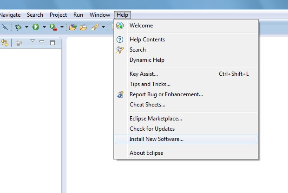Click the Open Task icon in toolbar
This screenshot has height=193, width=288.
tap(83, 27)
